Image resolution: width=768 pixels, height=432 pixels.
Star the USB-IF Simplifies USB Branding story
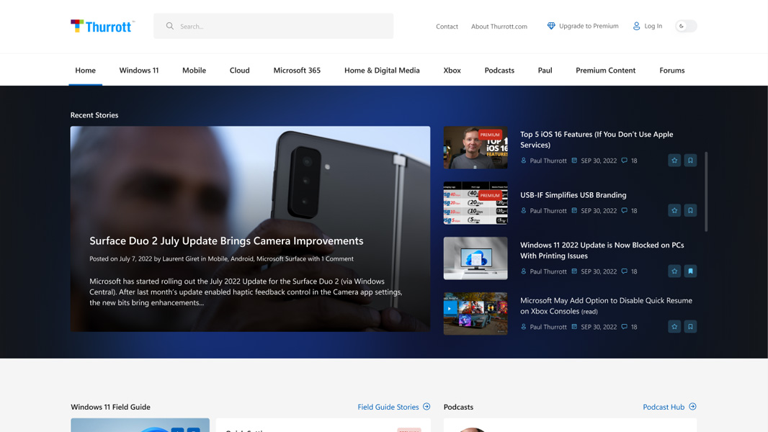point(674,210)
